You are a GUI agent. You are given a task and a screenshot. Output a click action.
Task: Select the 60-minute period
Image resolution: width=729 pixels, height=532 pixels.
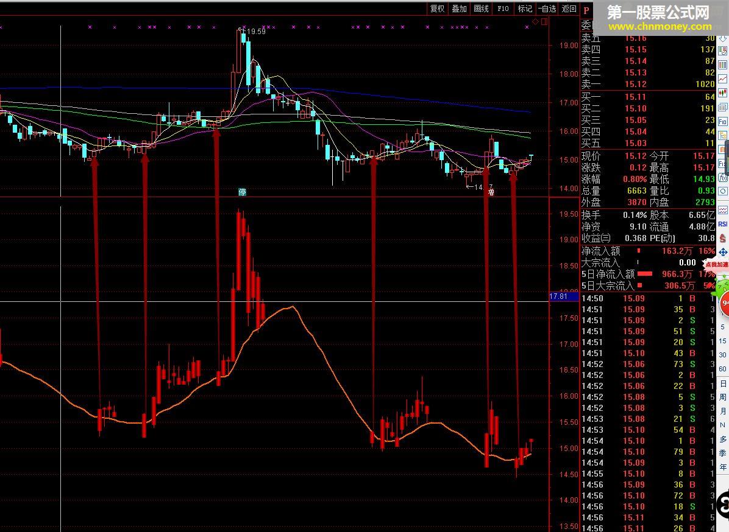click(722, 369)
